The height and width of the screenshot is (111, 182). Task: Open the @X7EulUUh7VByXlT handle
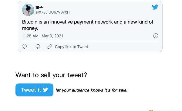pyautogui.click(x=53, y=12)
